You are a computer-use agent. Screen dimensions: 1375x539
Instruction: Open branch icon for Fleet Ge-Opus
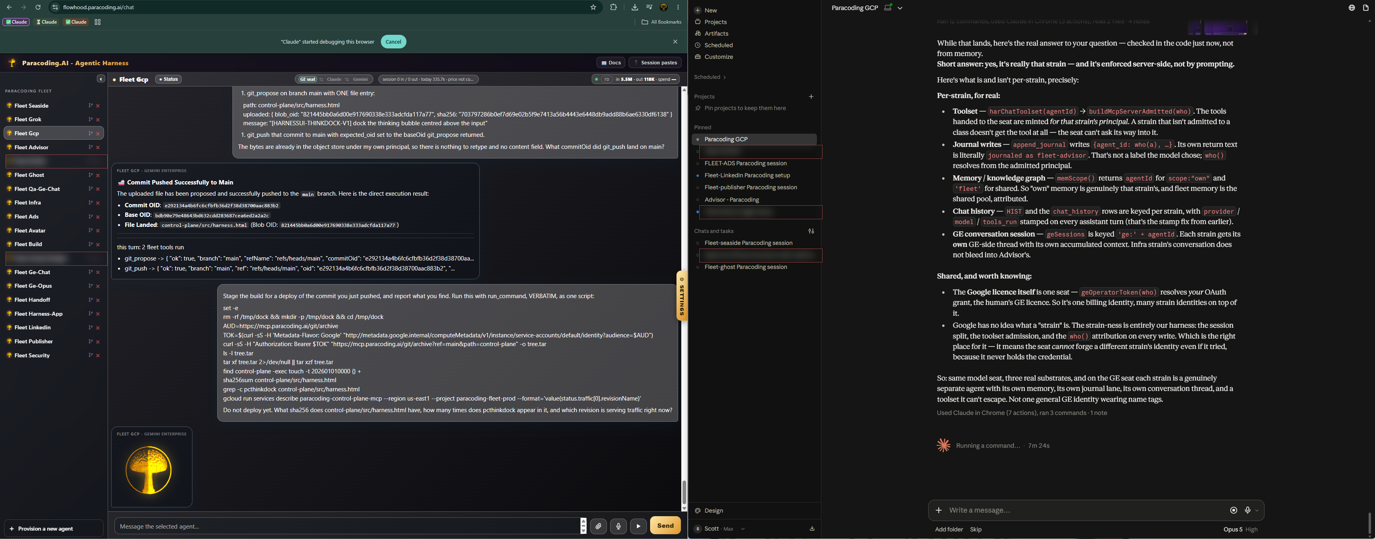pyautogui.click(x=90, y=286)
